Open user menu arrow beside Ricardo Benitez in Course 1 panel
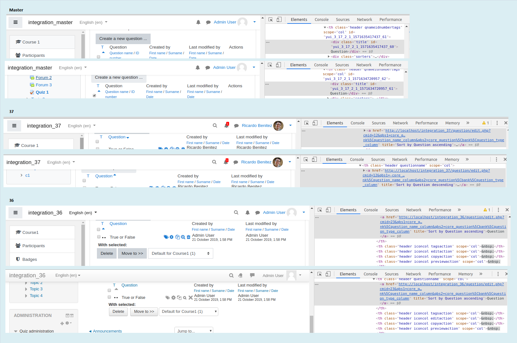The width and height of the screenshot is (517, 343). 290,126
